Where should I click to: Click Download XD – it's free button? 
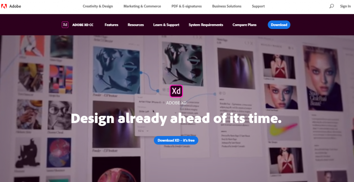176,140
